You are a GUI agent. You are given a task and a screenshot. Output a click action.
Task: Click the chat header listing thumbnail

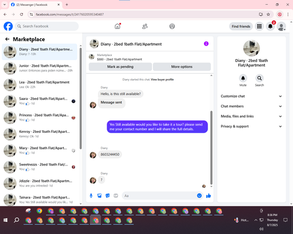94,44
